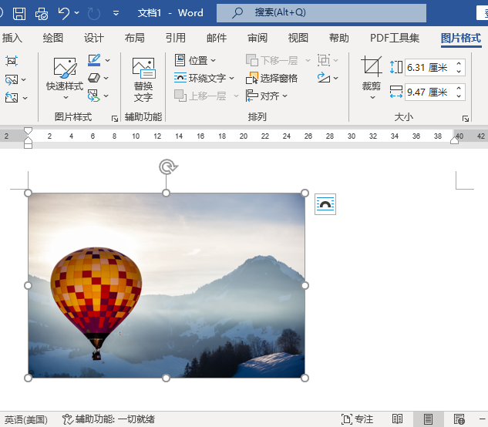This screenshot has width=488, height=427.
Task: Switch to web layout view icon
Action: pyautogui.click(x=459, y=419)
